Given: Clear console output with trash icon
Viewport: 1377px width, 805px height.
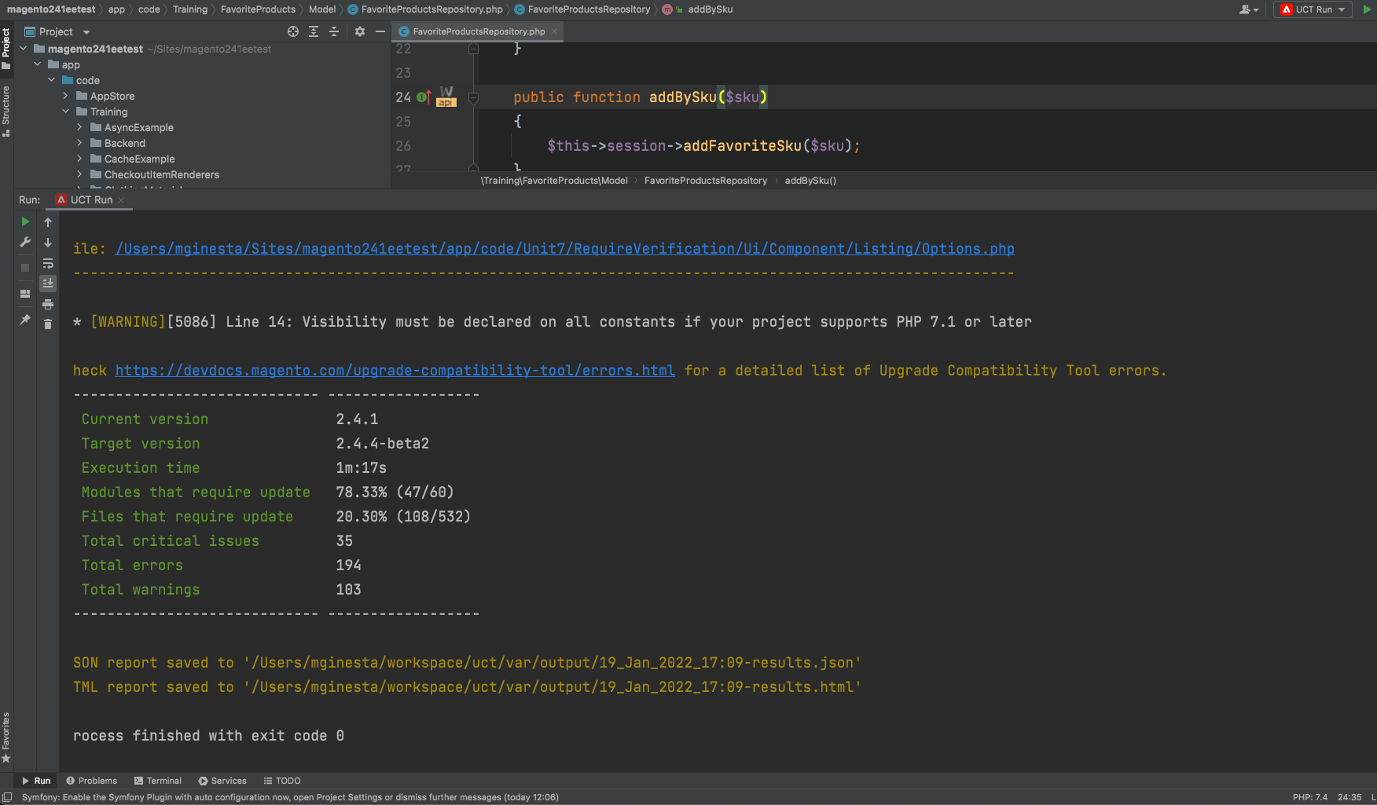Looking at the screenshot, I should [48, 324].
